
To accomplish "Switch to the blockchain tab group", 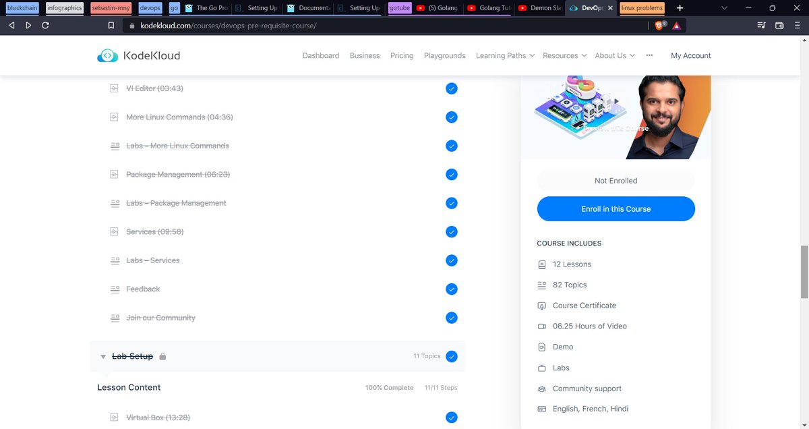I will pyautogui.click(x=24, y=8).
